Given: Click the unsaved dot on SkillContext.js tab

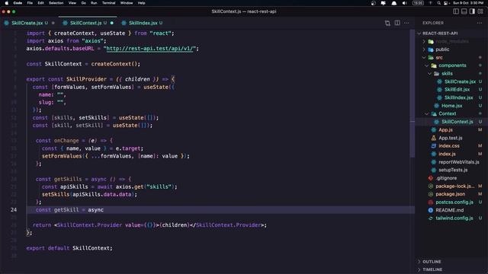Looking at the screenshot, I should [112, 23].
